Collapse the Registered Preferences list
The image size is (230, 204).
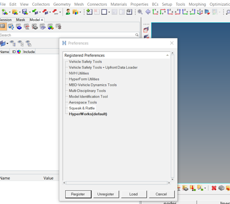(167, 55)
